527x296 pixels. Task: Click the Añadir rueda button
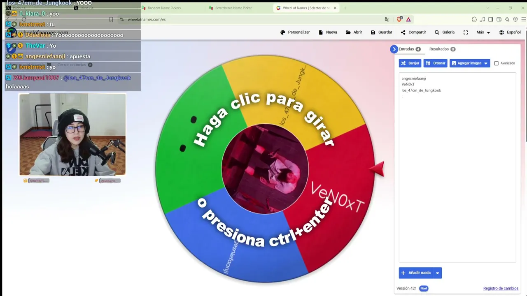coord(416,273)
